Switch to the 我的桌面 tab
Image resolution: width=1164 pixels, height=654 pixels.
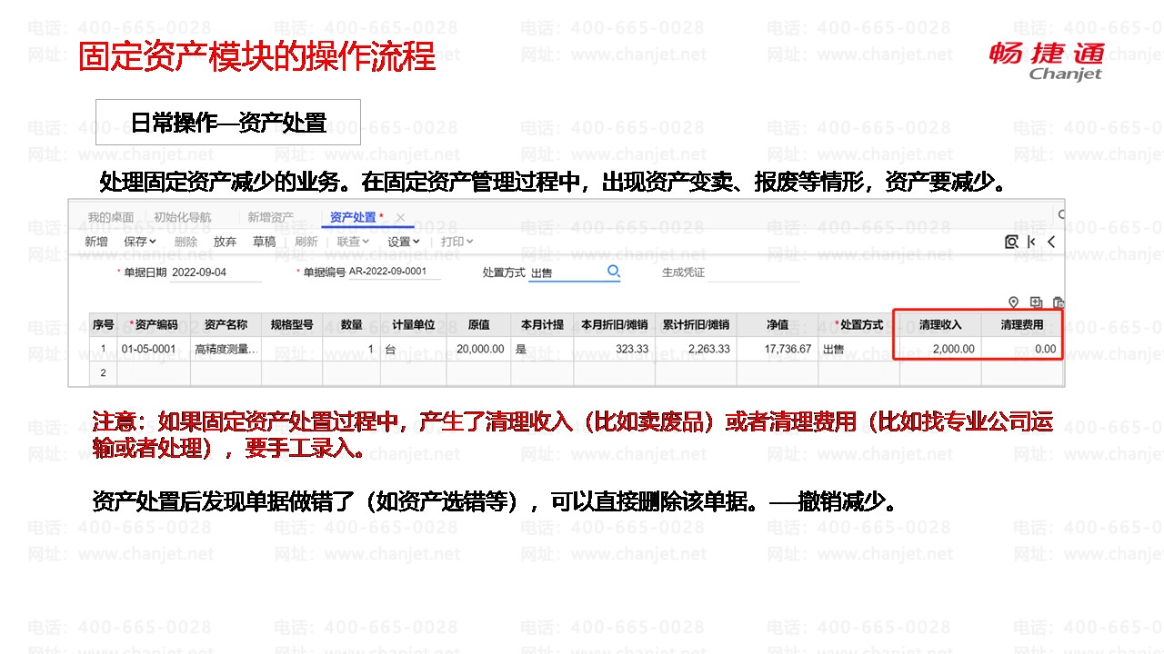click(111, 217)
